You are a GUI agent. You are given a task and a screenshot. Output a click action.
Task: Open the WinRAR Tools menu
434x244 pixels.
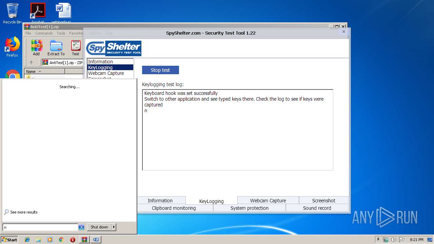61,33
